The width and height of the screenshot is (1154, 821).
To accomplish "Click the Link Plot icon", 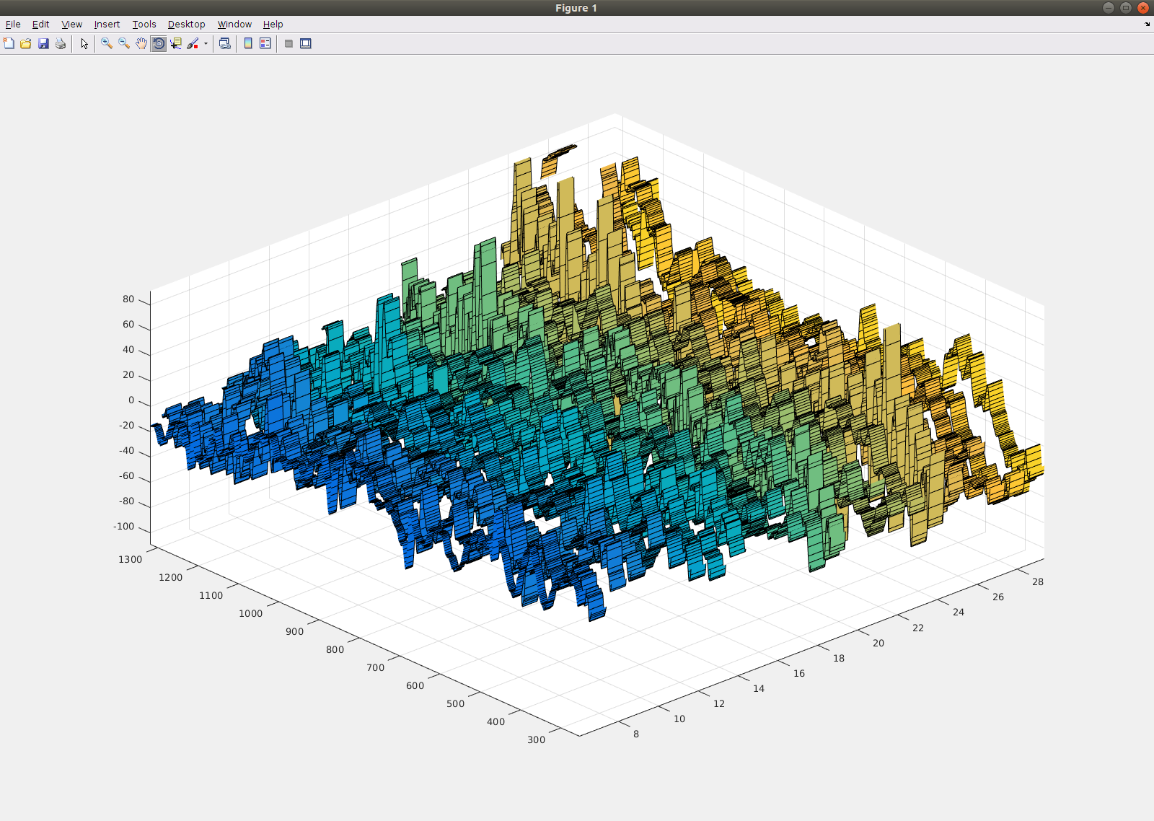I will tap(225, 43).
